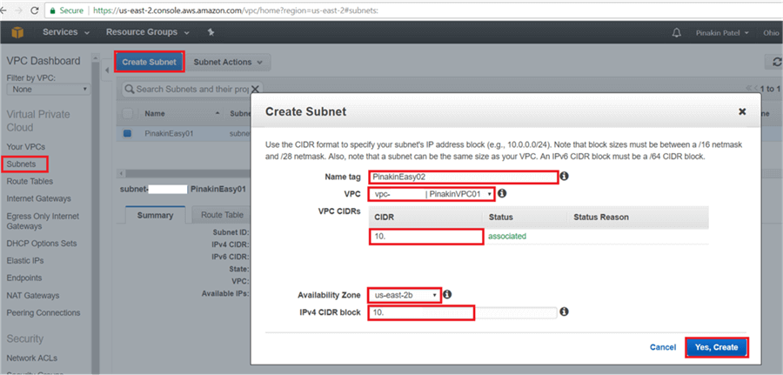Open DHCP Options Sets in sidebar
The width and height of the screenshot is (783, 375).
coord(42,244)
